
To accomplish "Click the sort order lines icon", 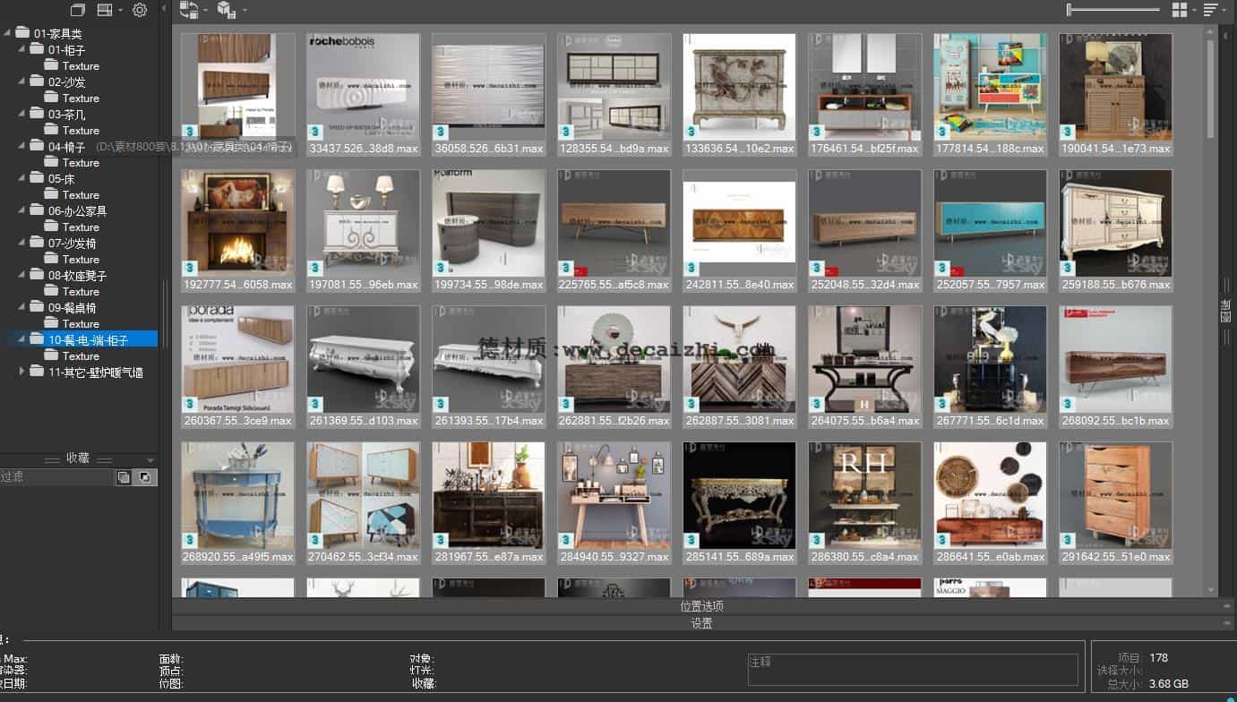I will (x=1210, y=10).
